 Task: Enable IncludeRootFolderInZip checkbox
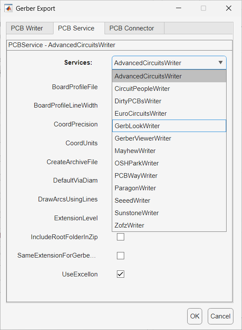[120, 237]
